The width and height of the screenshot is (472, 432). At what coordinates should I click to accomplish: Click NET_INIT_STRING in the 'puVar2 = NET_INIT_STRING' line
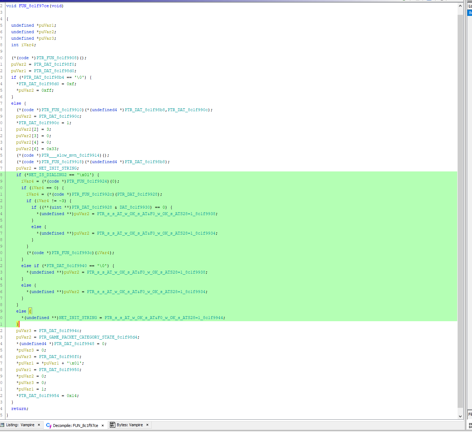pyautogui.click(x=58, y=168)
